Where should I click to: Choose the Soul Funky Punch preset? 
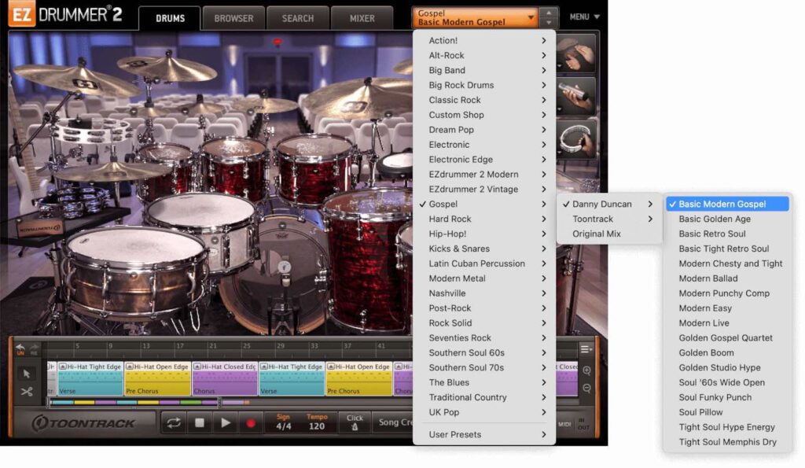727,398
